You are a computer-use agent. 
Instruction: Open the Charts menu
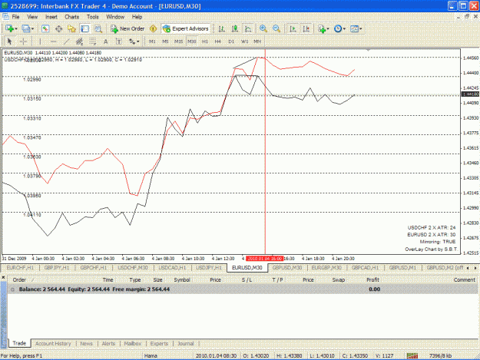point(72,17)
